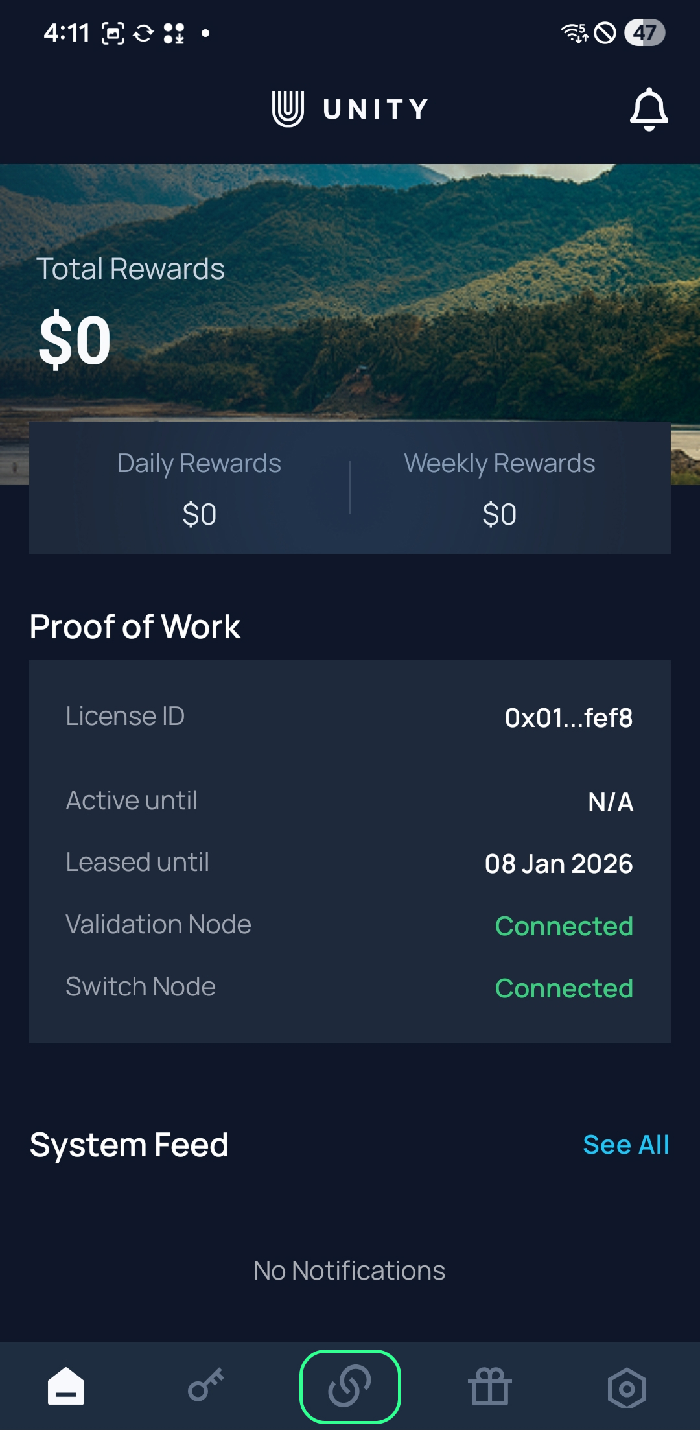Tap the Weekly Rewards card

coord(500,488)
